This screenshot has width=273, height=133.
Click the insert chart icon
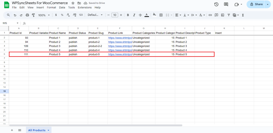click(x=223, y=15)
